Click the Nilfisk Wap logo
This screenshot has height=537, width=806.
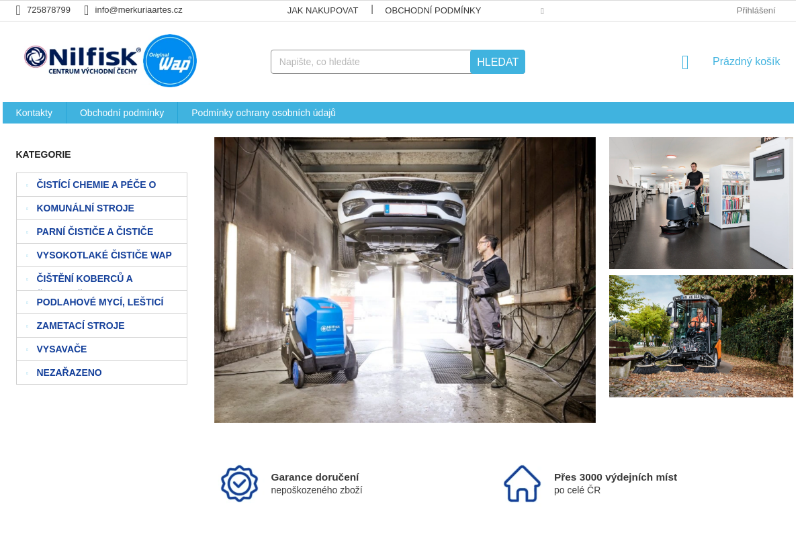110,61
